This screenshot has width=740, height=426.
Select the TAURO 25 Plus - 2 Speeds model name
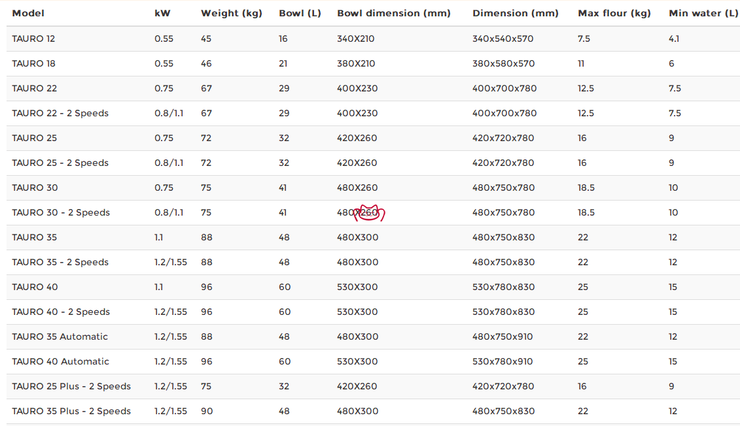[x=71, y=386]
